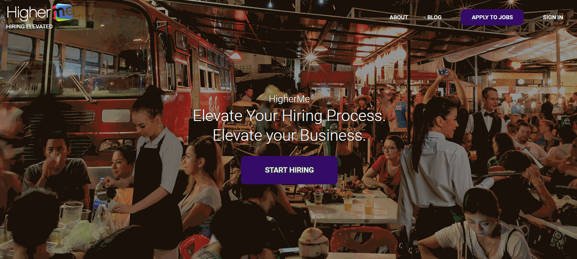Click the Elevate Your Hiring Process headline
Image resolution: width=577 pixels, height=259 pixels.
pos(289,116)
